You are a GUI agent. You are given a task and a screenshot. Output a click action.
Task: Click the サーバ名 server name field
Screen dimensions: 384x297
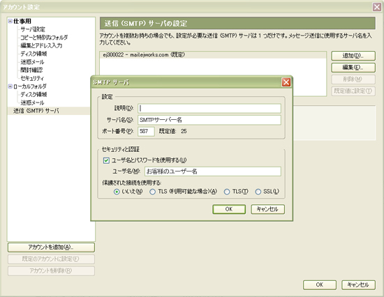[x=209, y=120]
